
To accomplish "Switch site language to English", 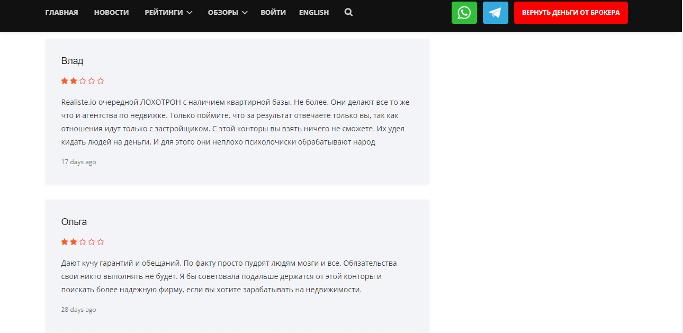I will [x=313, y=12].
